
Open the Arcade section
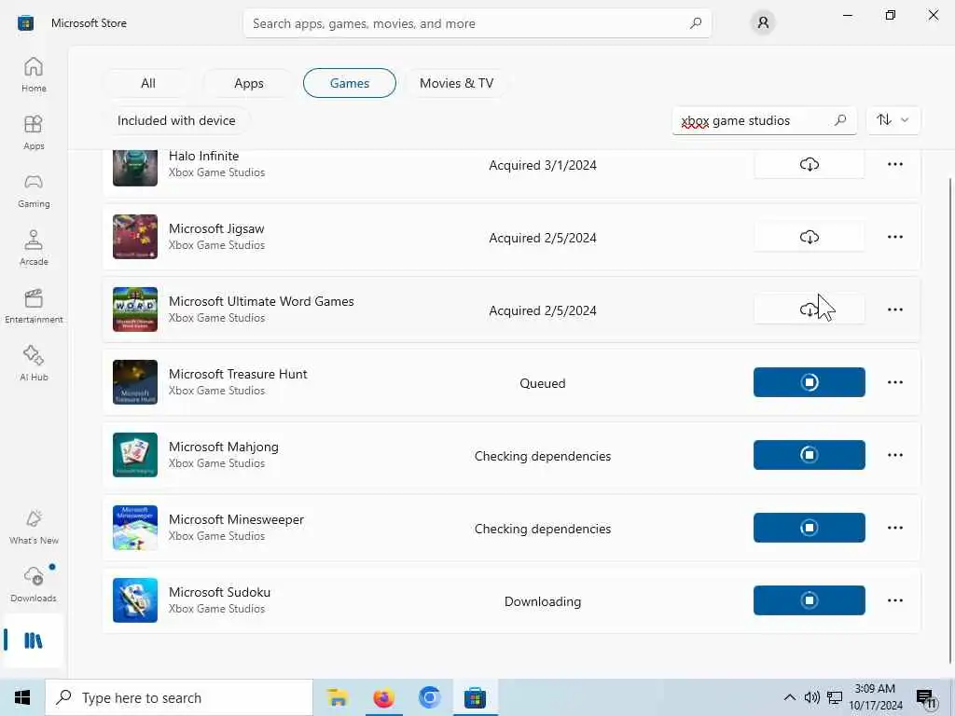click(34, 248)
